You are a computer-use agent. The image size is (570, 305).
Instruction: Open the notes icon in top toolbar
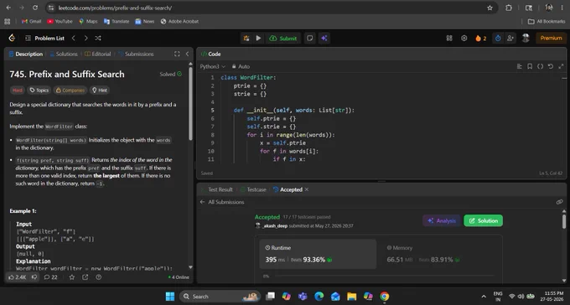[x=309, y=39]
